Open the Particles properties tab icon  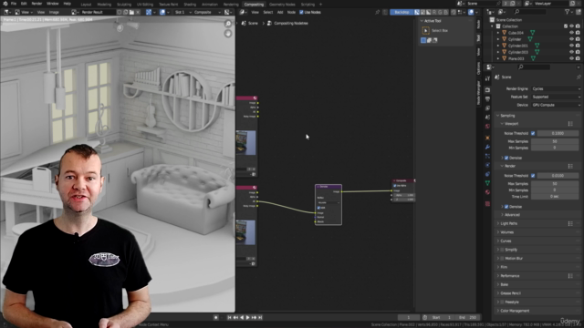pos(487,156)
